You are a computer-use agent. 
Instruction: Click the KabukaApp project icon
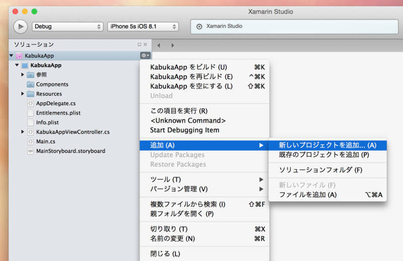pyautogui.click(x=25, y=65)
